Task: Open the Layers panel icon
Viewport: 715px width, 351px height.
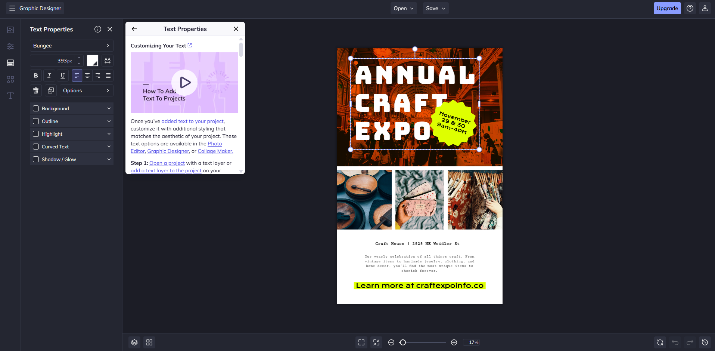Action: point(134,342)
